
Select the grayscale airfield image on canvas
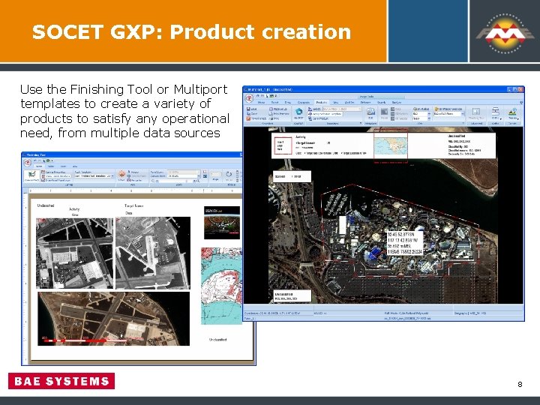[152, 253]
